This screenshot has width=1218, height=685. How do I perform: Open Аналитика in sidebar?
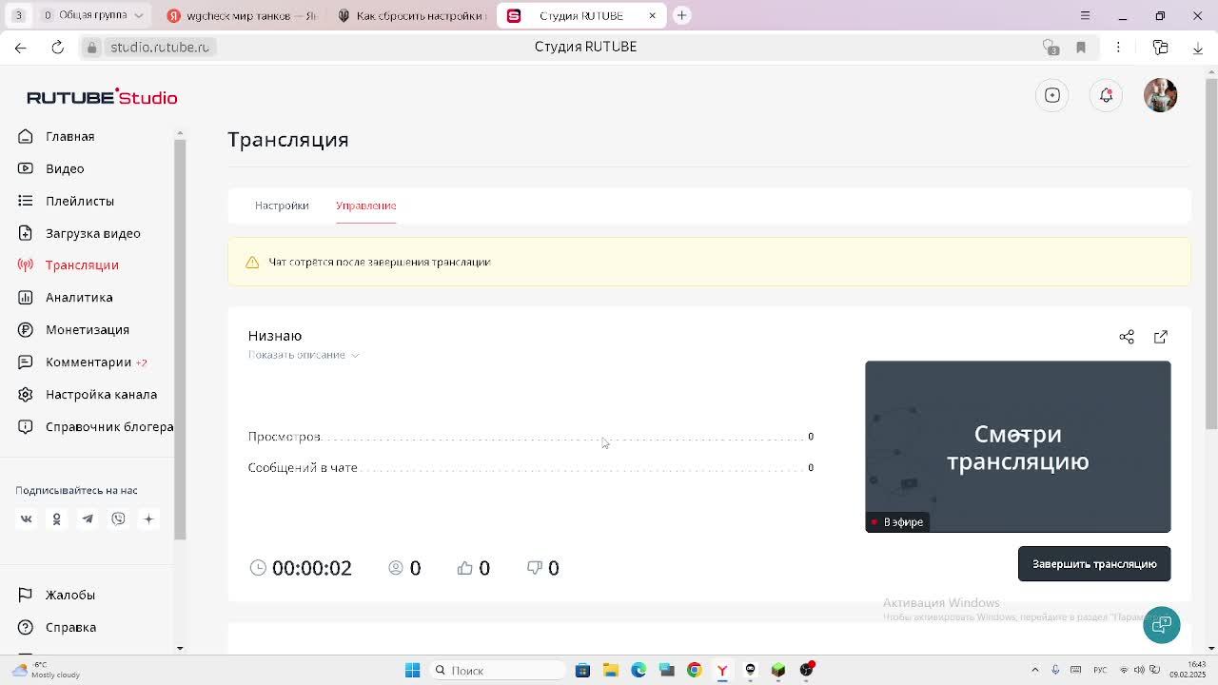click(79, 297)
